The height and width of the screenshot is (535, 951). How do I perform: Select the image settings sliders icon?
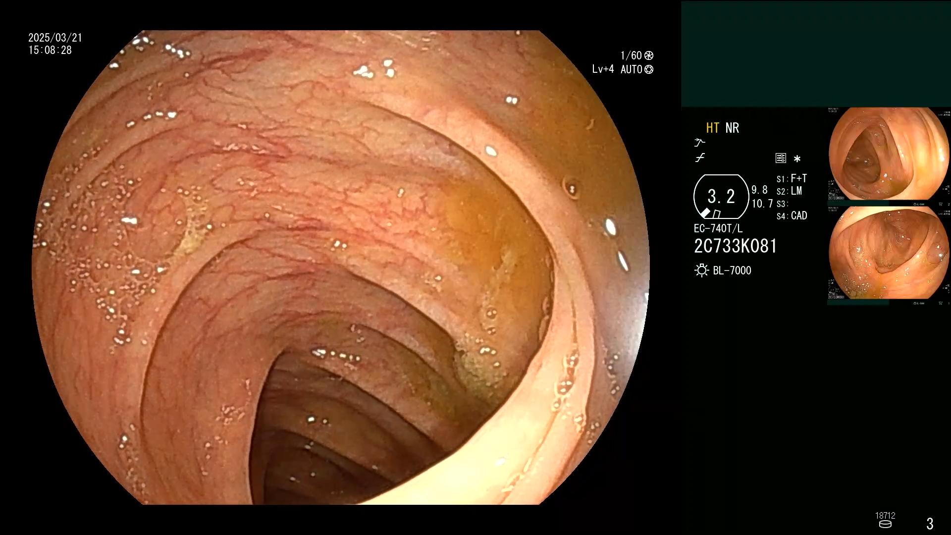pos(781,159)
